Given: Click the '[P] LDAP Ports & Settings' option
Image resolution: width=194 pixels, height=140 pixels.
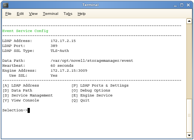Looking at the screenshot, I should coord(100,85).
